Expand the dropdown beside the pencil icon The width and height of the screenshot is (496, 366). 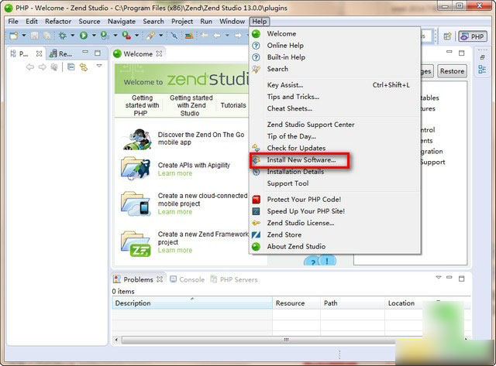pyautogui.click(x=160, y=36)
